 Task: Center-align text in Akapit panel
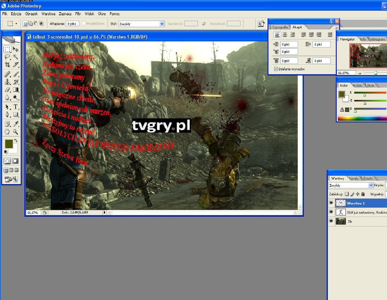pos(285,35)
